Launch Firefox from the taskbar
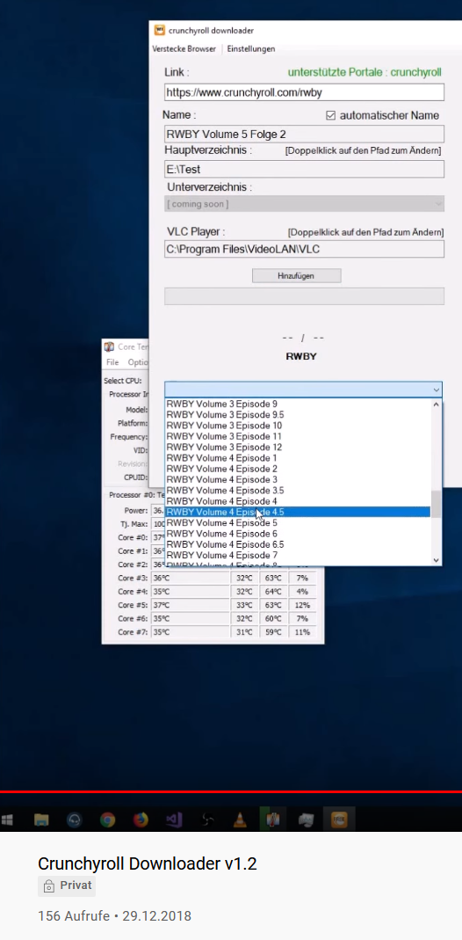 coord(141,820)
